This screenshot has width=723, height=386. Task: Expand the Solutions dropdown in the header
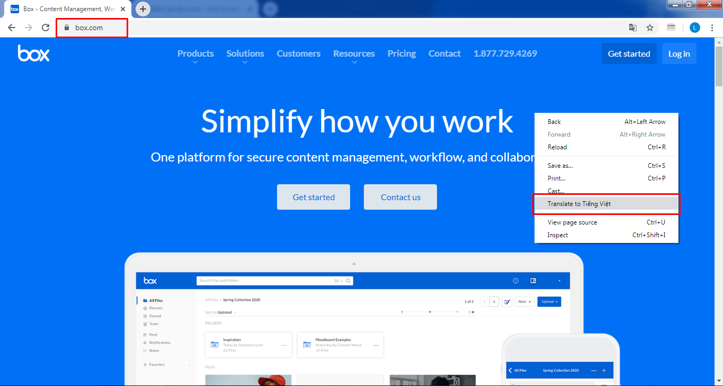[x=245, y=57]
